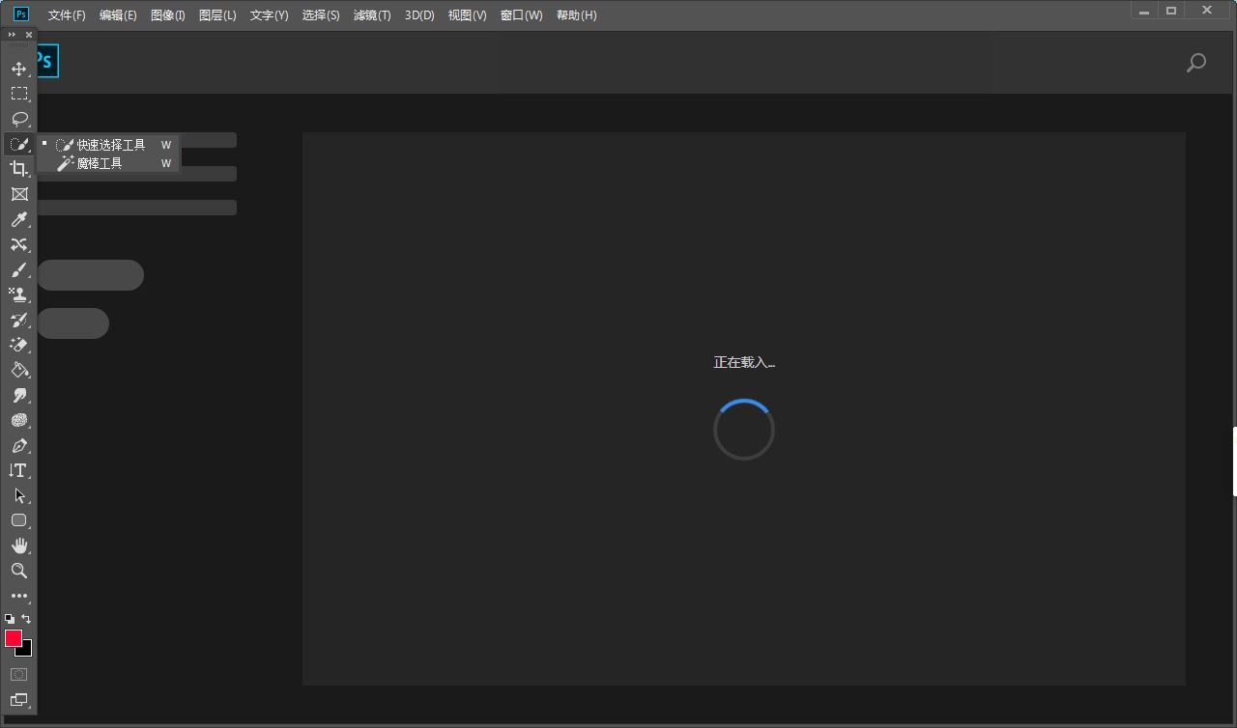Screen dimensions: 1237x728
Task: Select the Pen tool
Action: click(x=18, y=445)
